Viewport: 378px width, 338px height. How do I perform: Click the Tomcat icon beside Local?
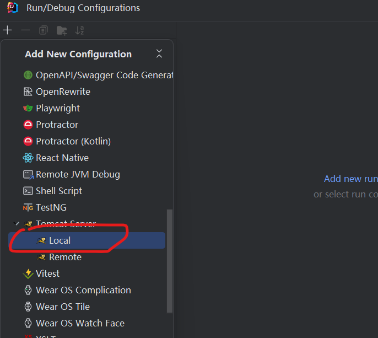pyautogui.click(x=41, y=240)
